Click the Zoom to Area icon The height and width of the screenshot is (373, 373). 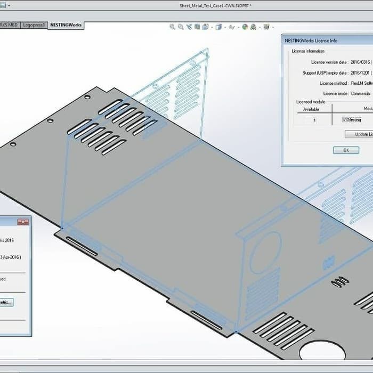click(181, 27)
